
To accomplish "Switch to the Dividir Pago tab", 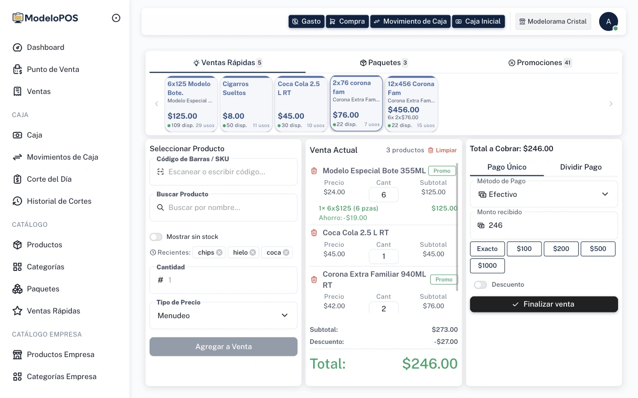I will pos(581,167).
